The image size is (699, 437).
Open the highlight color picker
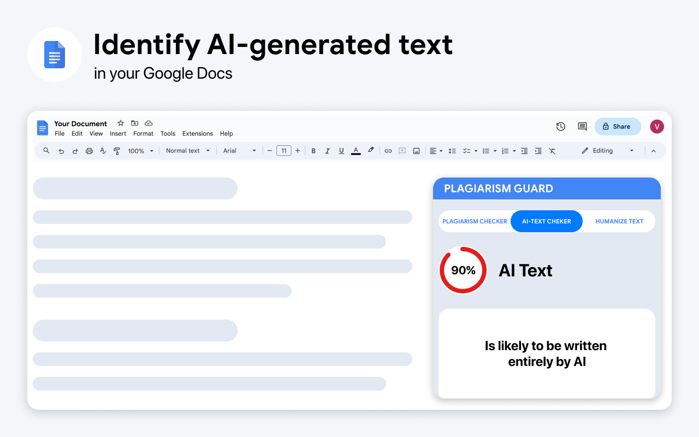371,150
